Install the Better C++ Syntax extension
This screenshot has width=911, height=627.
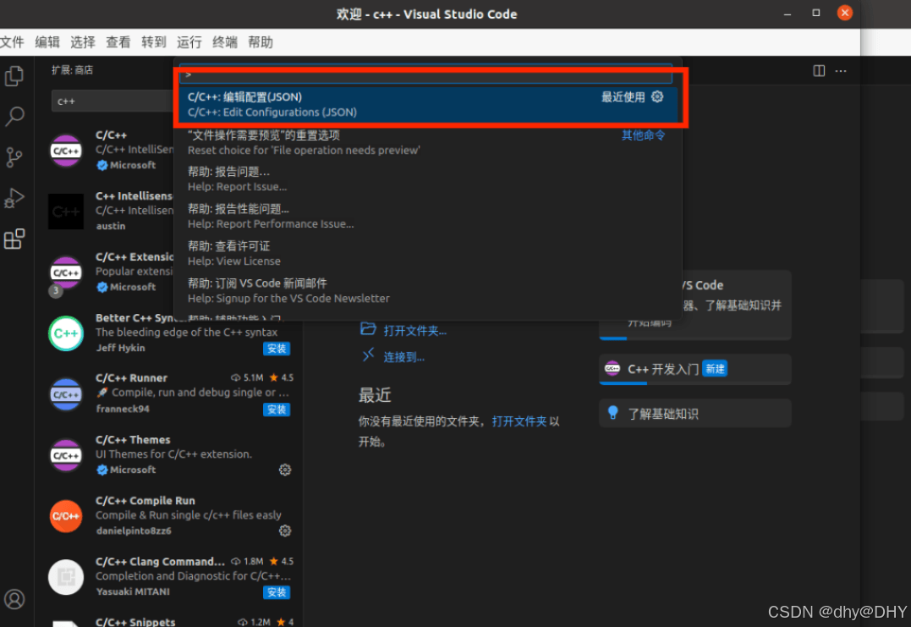277,348
